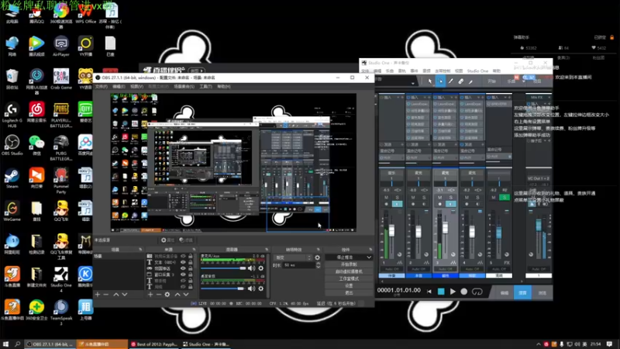Click 退出 in OBS controls
This screenshot has height=349, width=620.
pos(349,293)
